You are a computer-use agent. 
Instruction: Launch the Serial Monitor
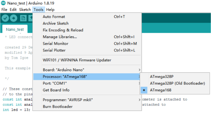tap(87, 44)
